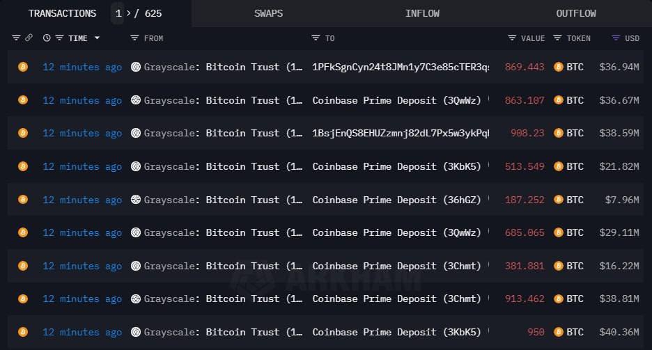Image resolution: width=652 pixels, height=350 pixels.
Task: Switch to the Inflow tab
Action: pos(422,13)
